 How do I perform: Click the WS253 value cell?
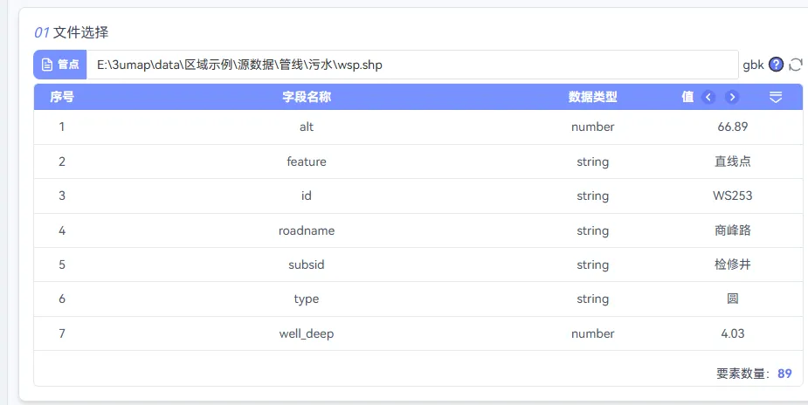pos(732,196)
